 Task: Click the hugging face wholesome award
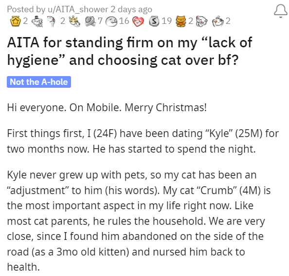tap(111, 21)
